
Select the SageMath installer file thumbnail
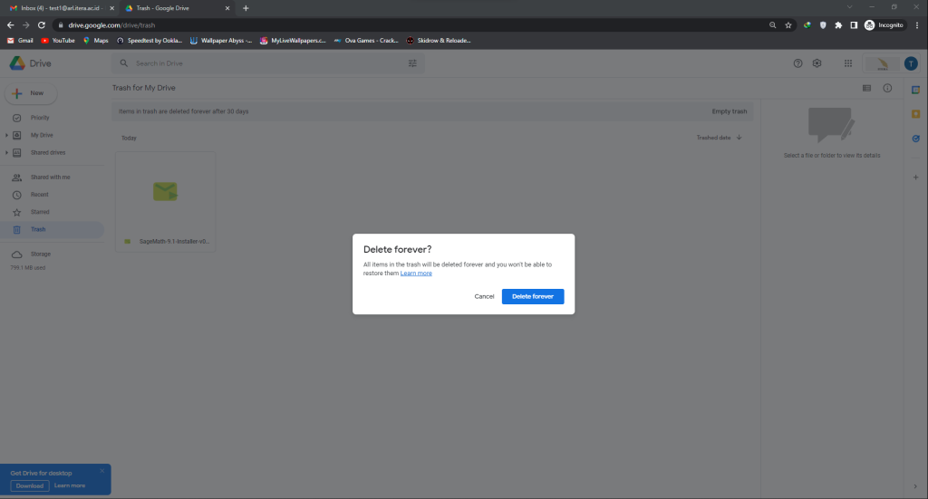pyautogui.click(x=165, y=192)
